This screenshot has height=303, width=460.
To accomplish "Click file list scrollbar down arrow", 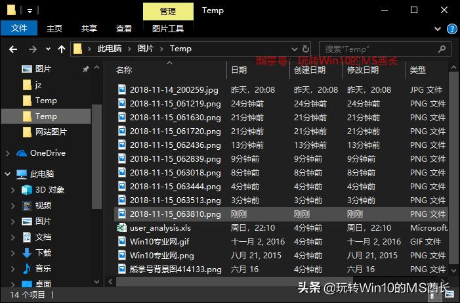I will coord(453,270).
